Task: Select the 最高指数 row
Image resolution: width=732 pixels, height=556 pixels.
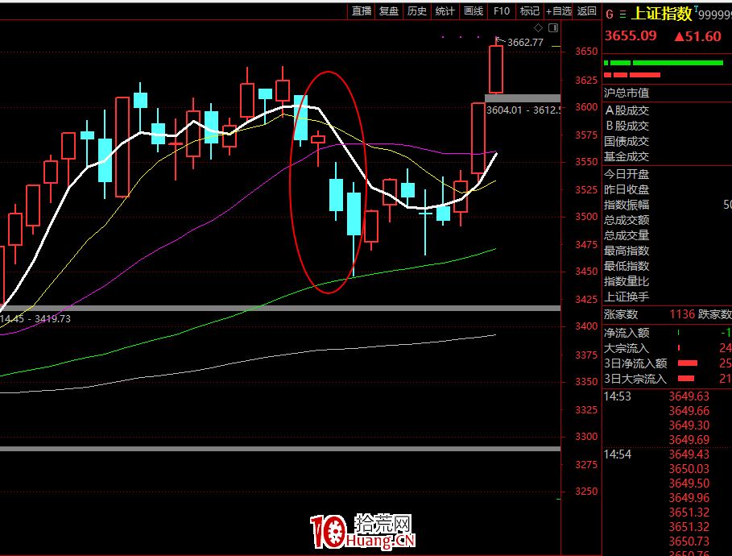Action: [x=668, y=251]
